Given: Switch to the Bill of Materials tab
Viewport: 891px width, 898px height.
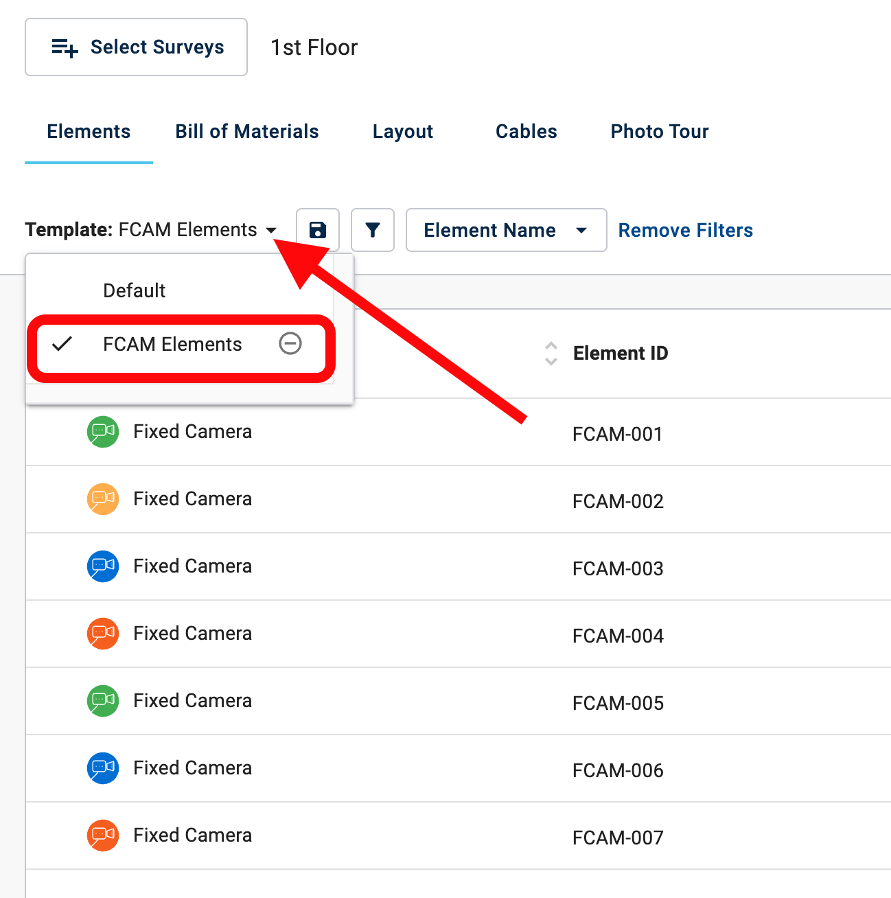Looking at the screenshot, I should click(x=246, y=131).
